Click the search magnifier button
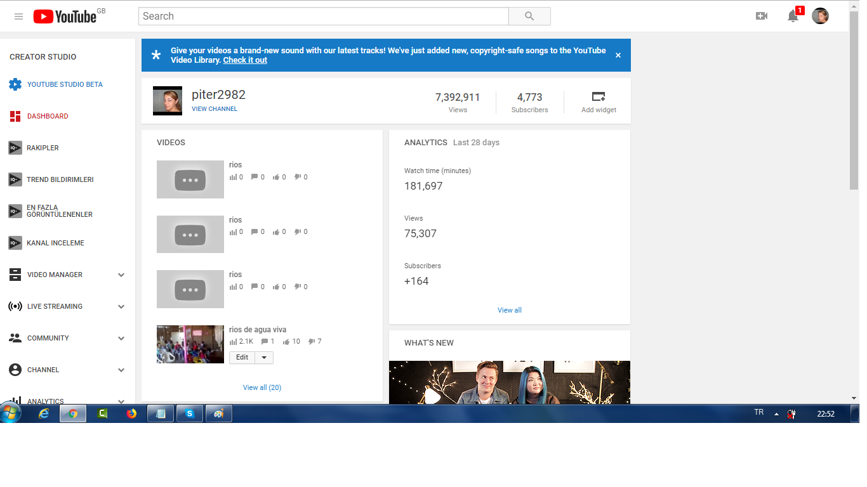 tap(529, 16)
